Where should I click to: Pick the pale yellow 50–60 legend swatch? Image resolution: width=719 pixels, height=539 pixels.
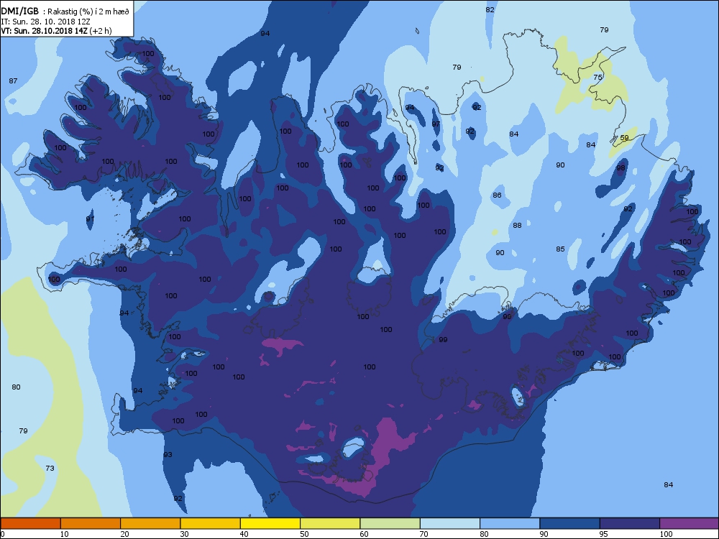pos(330,523)
